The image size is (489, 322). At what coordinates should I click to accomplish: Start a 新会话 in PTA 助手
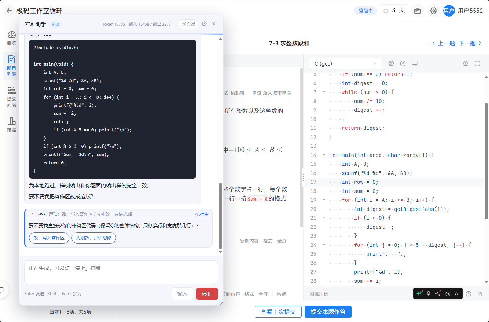point(188,24)
